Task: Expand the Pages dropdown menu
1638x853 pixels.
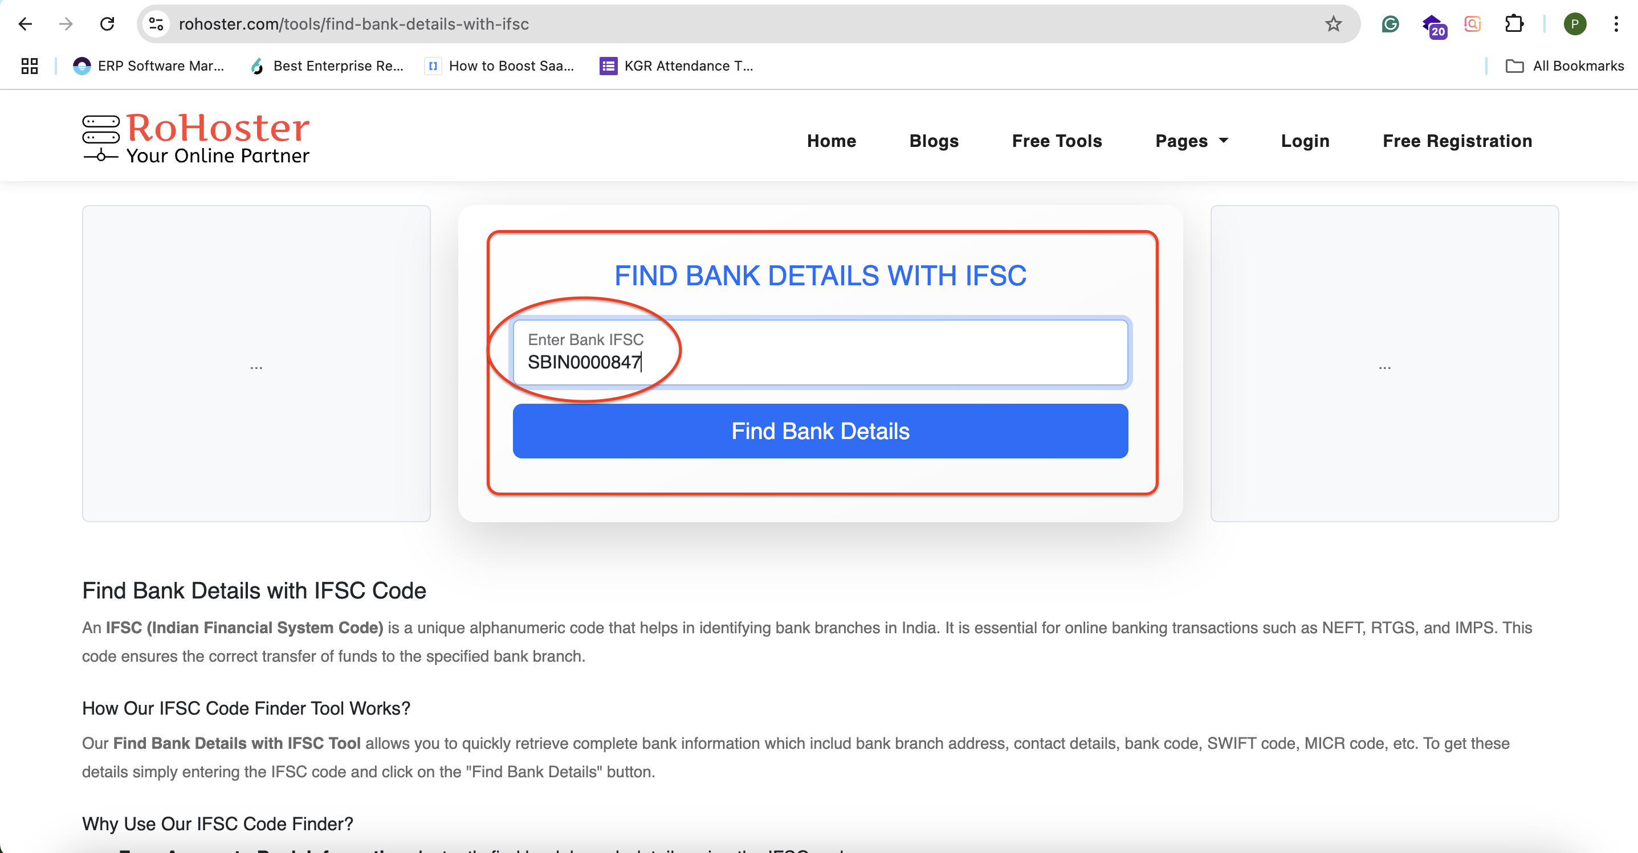Action: click(x=1191, y=141)
